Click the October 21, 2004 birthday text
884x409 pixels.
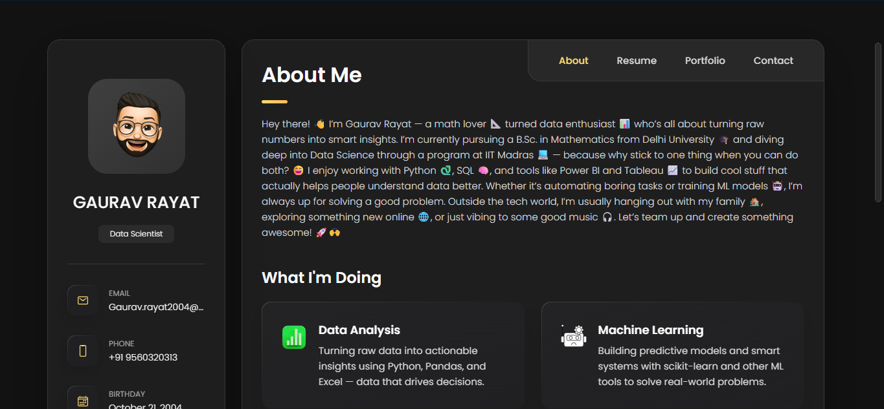click(145, 406)
